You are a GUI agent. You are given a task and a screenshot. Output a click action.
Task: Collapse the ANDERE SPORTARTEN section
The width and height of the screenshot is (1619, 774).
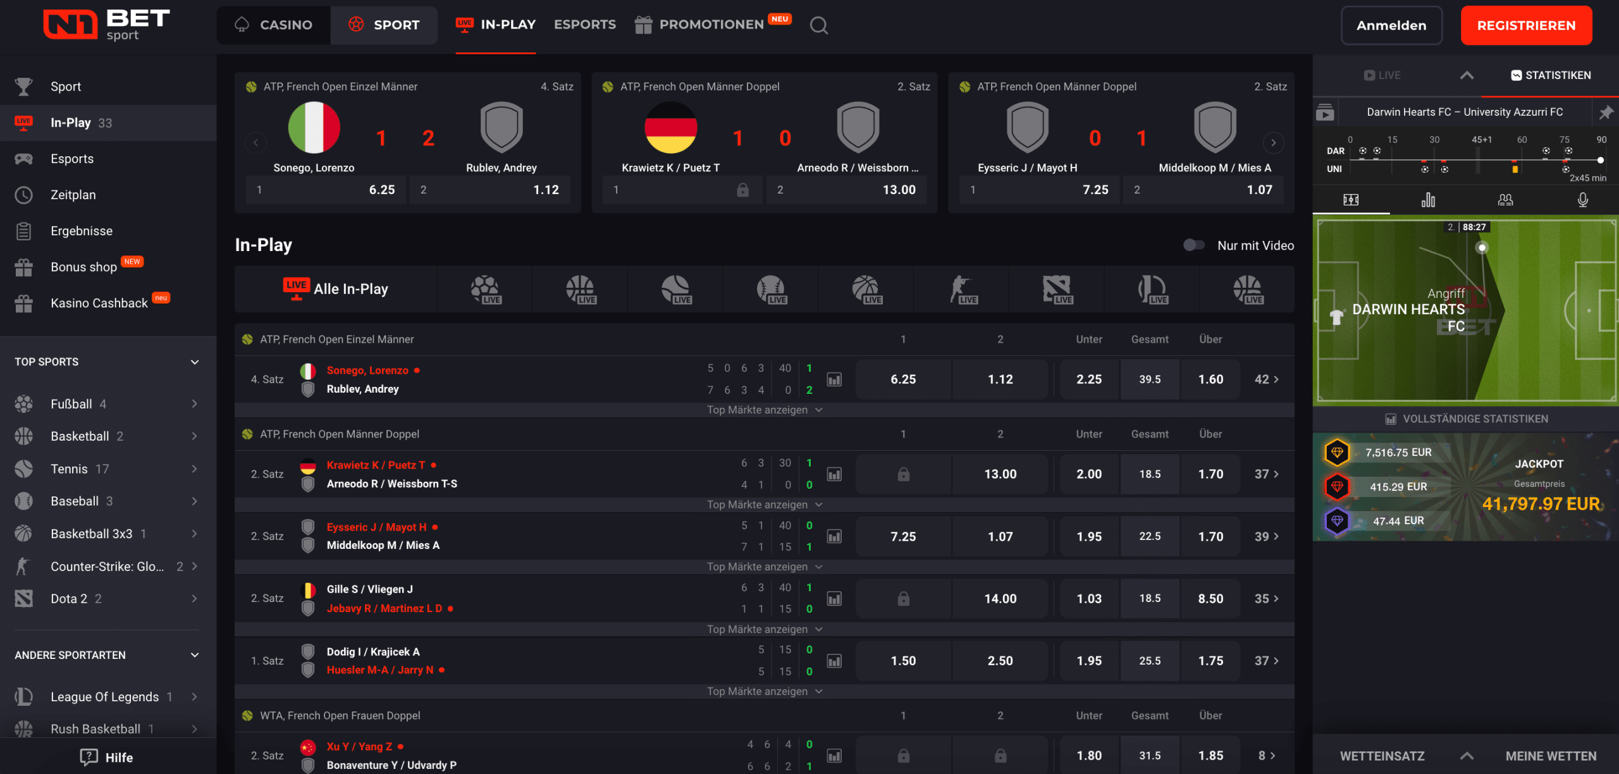pos(194,655)
